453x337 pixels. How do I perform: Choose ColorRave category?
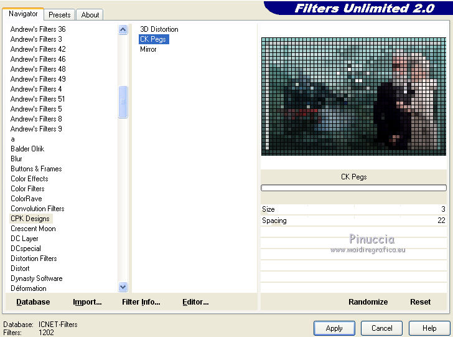[26, 199]
